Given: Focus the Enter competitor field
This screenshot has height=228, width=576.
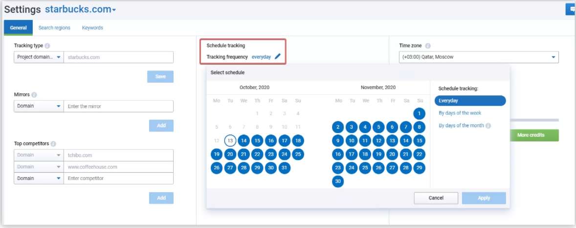Looking at the screenshot, I should pos(119,179).
